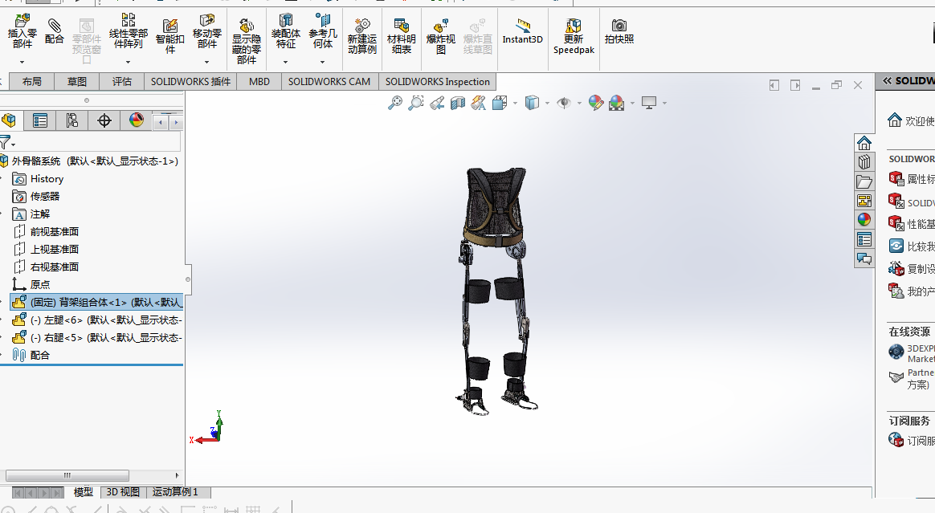Image resolution: width=935 pixels, height=513 pixels.
Task: Open dropdown under 参考几何体
Action: point(323,62)
